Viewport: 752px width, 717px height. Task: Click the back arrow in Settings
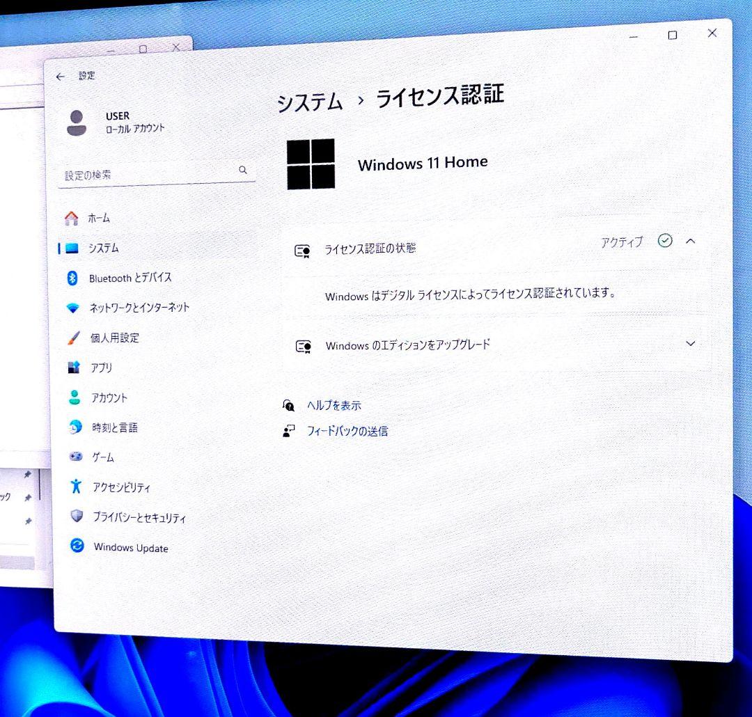(x=60, y=77)
